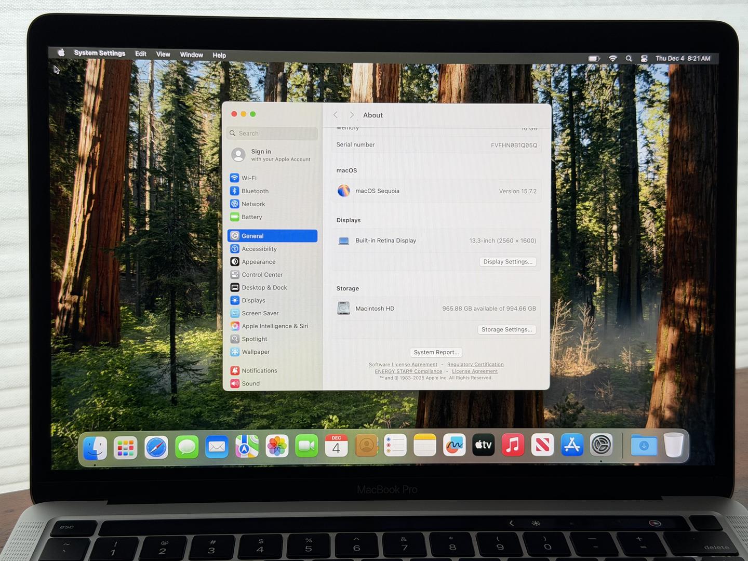748x561 pixels.
Task: Open Messages app in the Dock
Action: [186, 447]
